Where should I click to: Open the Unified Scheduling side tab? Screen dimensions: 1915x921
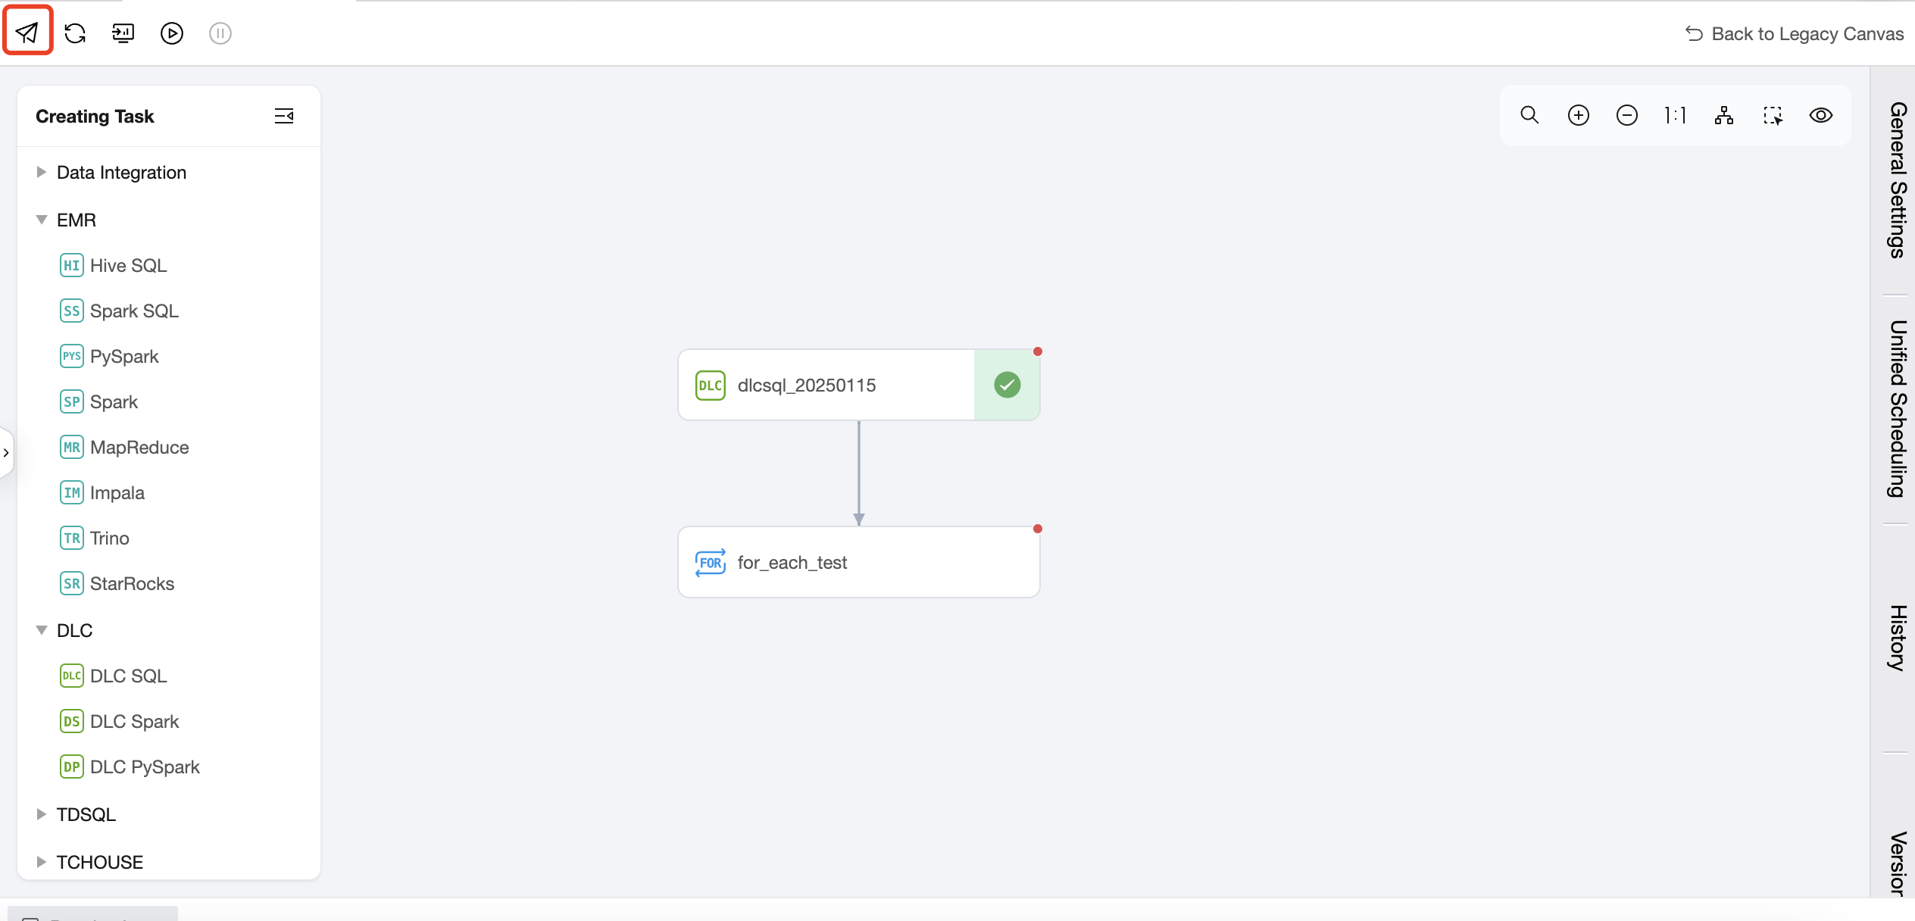point(1896,409)
